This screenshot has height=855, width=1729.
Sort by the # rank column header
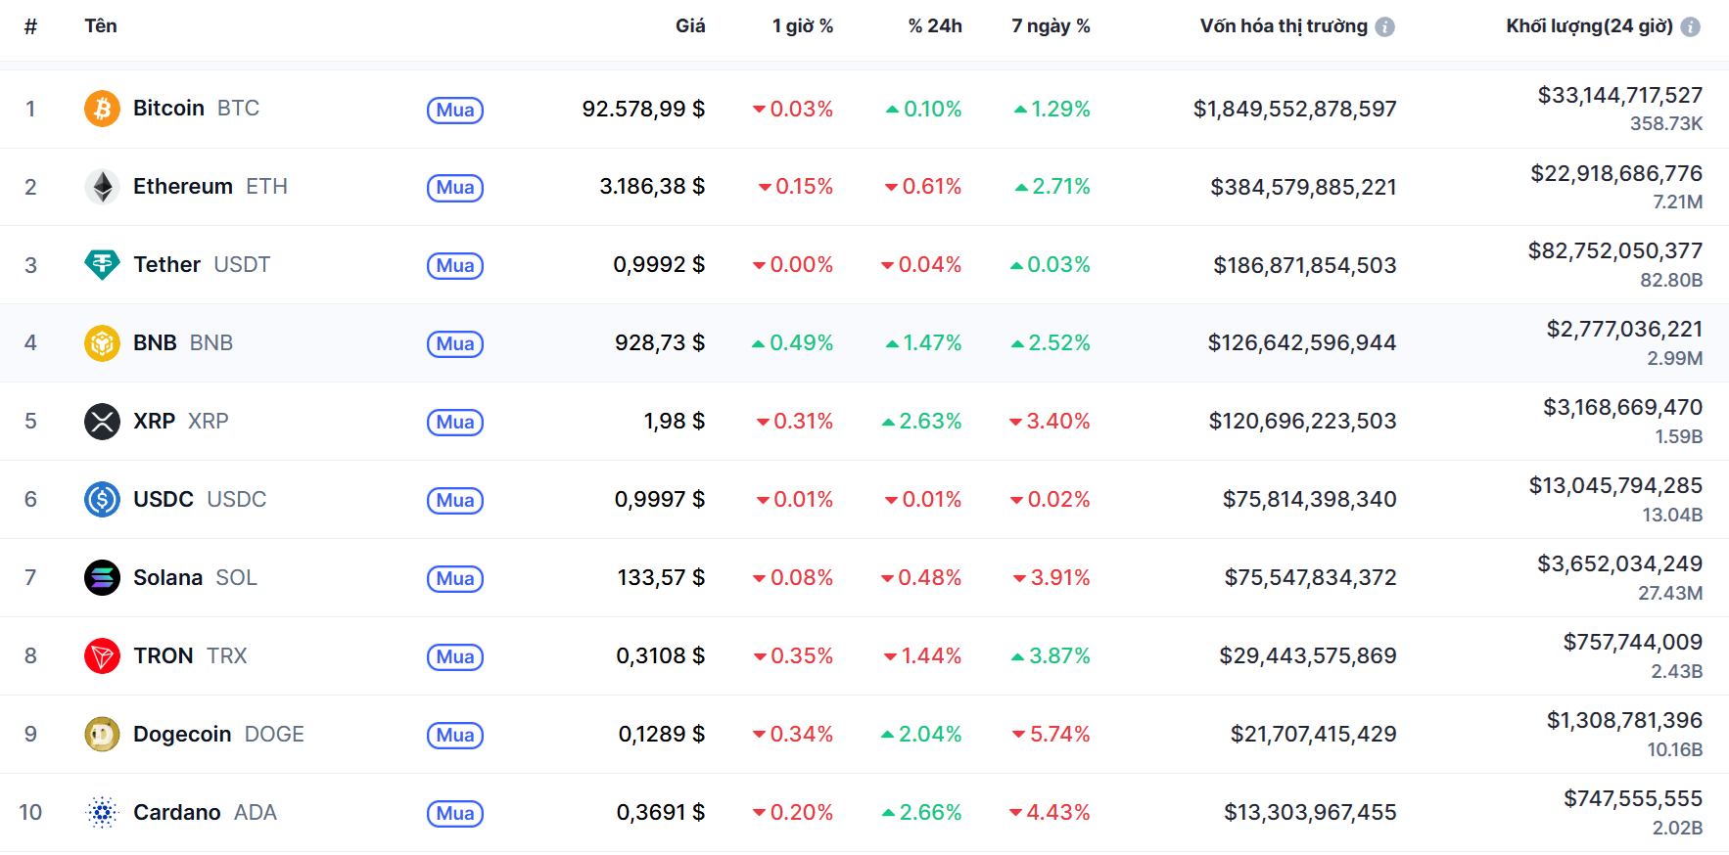click(x=30, y=26)
